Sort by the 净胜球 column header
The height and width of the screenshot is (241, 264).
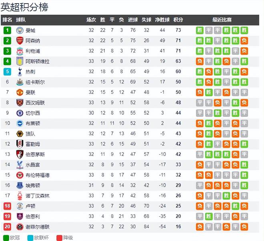point(162,20)
